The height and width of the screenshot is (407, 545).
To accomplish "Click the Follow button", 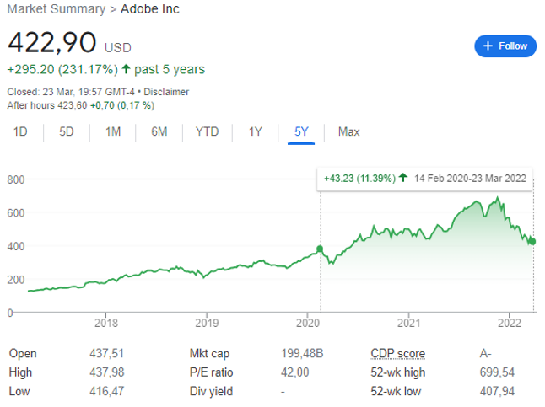I will coord(505,46).
